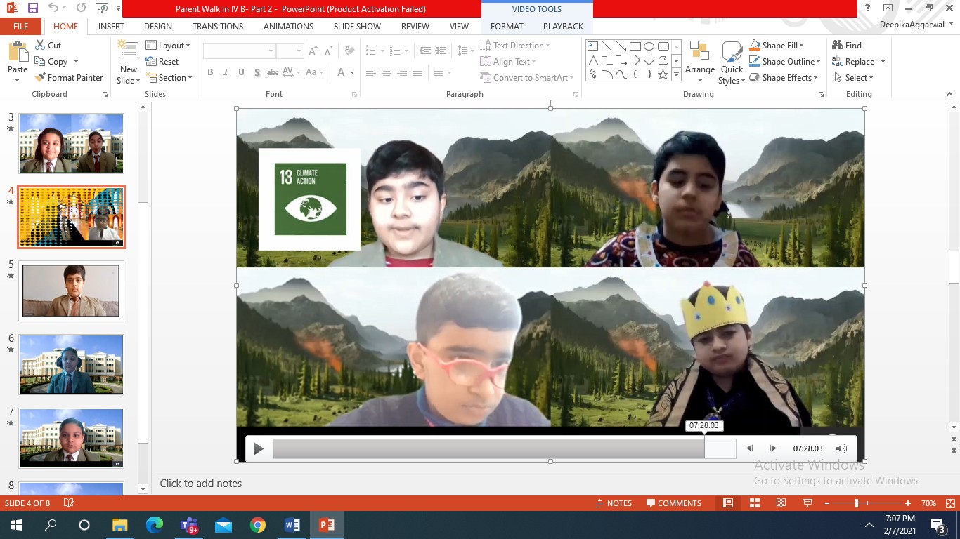Screen dimensions: 960x539
Task: Start Slide Show from the status bar icon
Action: coord(807,503)
